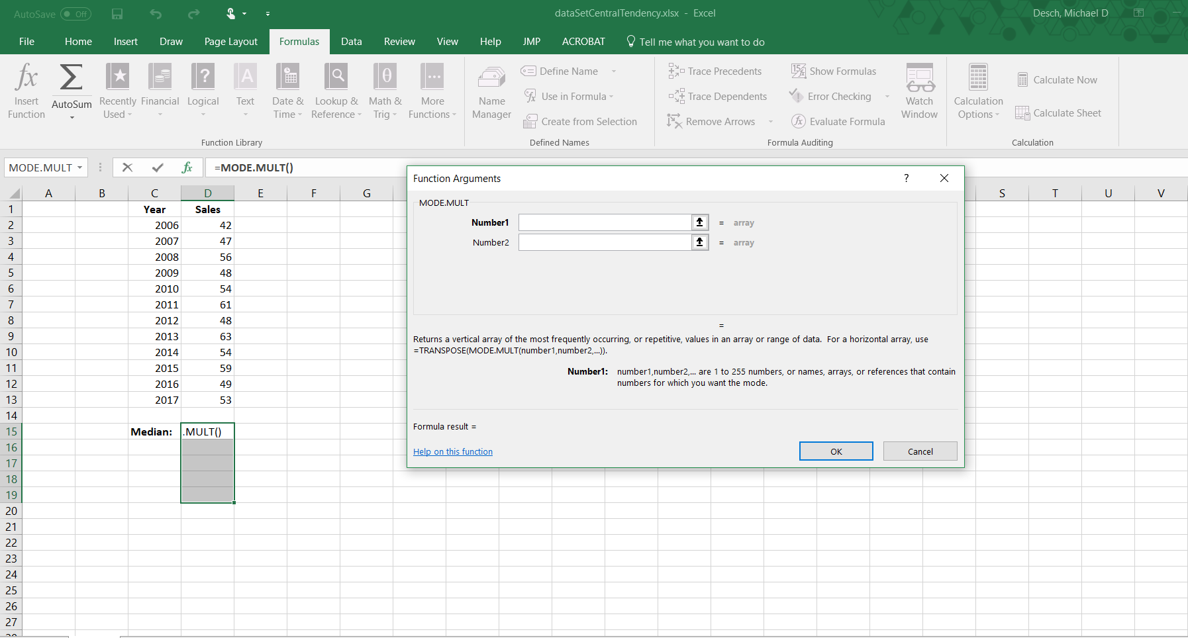Toggle the AutoSave switch

click(x=75, y=14)
